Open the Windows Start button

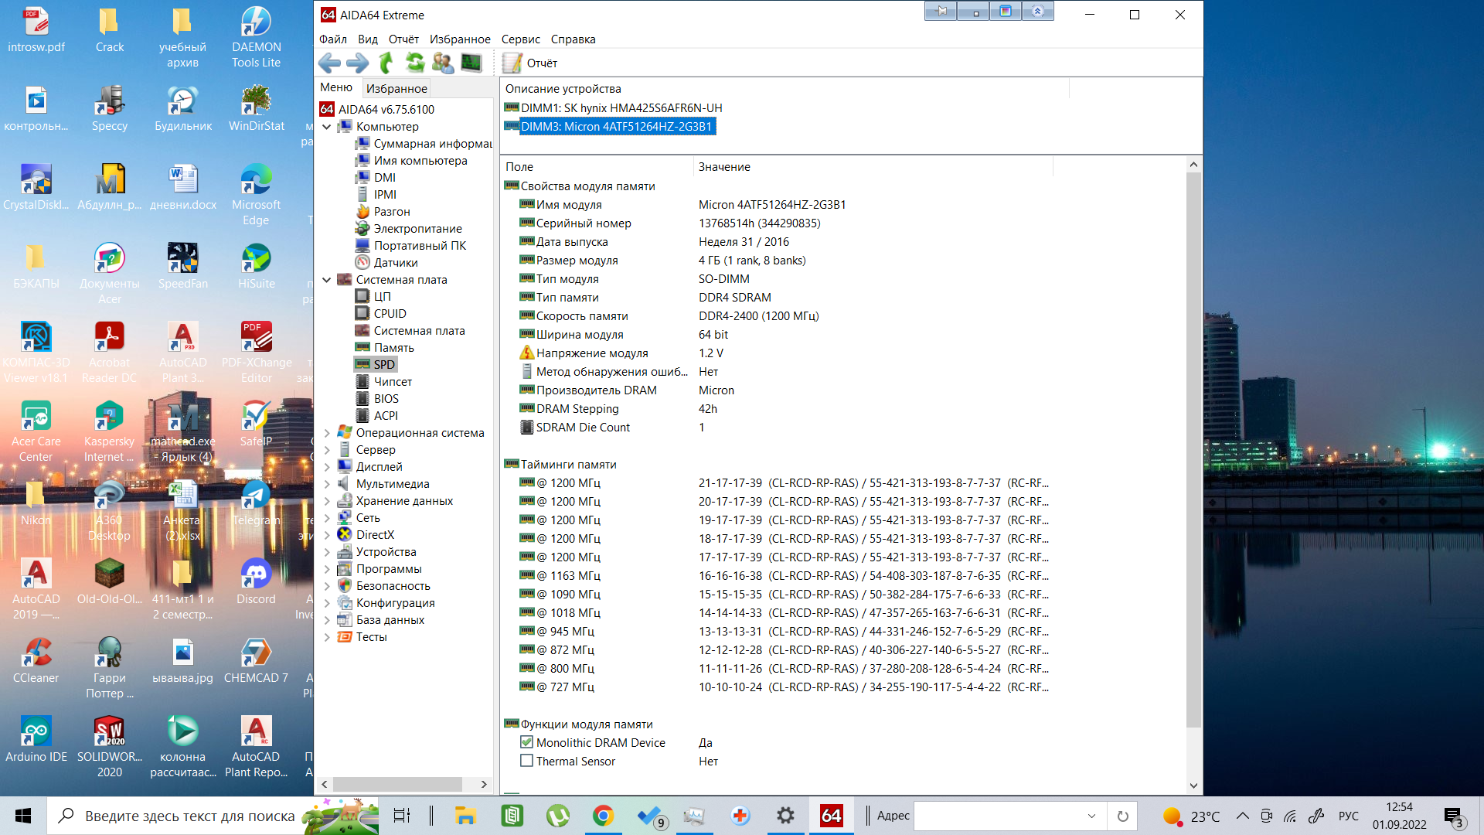23,816
